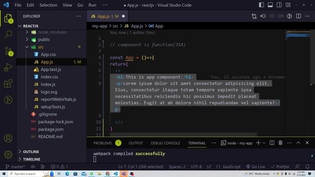Select the TERMINAL panel tab
This screenshot has height=177, width=315.
(197, 143)
